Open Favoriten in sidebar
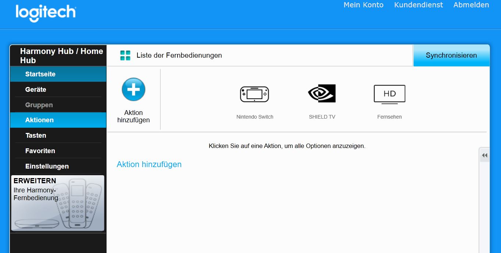Screen dimensions: 501x253 coord(58,151)
